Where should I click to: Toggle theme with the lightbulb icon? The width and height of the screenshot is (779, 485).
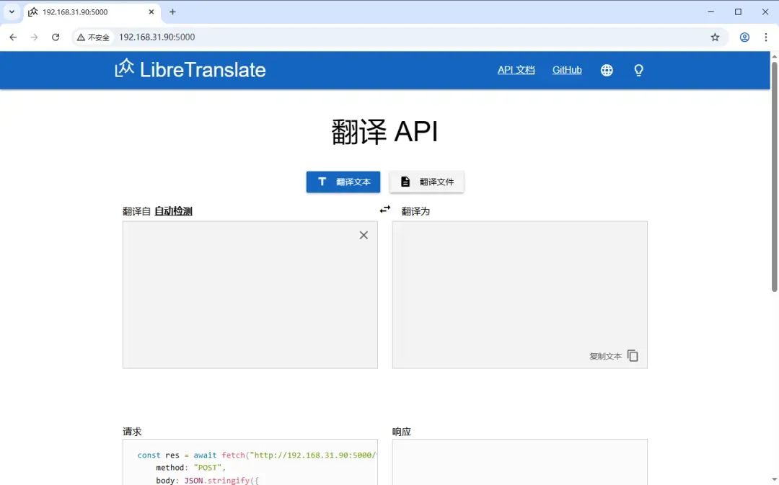click(638, 71)
